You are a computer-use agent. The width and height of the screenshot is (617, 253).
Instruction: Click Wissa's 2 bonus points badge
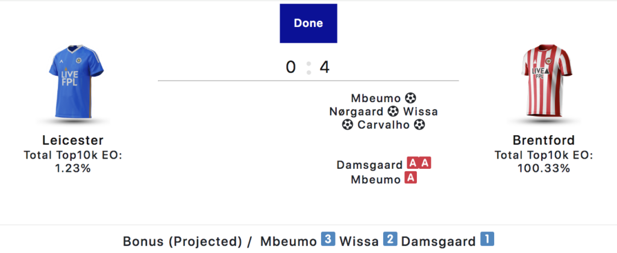tap(389, 240)
